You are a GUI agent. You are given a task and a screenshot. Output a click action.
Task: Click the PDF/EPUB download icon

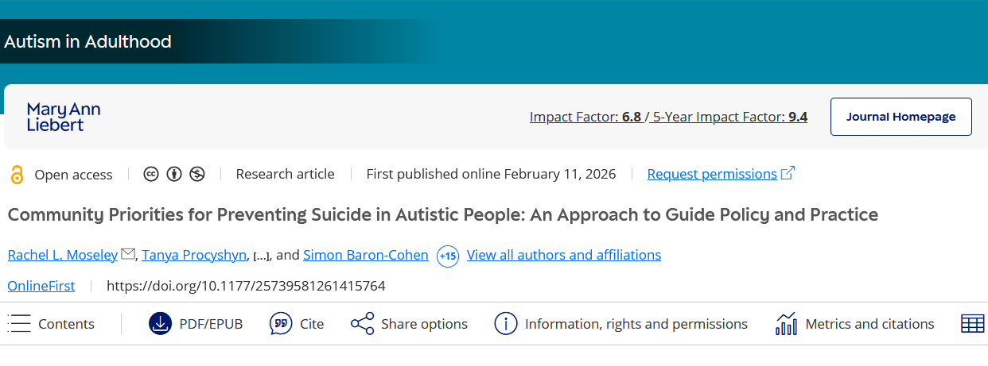click(x=160, y=324)
